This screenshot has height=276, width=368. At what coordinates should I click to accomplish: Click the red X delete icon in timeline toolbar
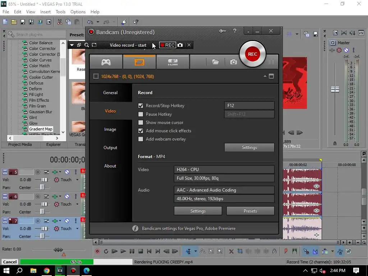231,251
